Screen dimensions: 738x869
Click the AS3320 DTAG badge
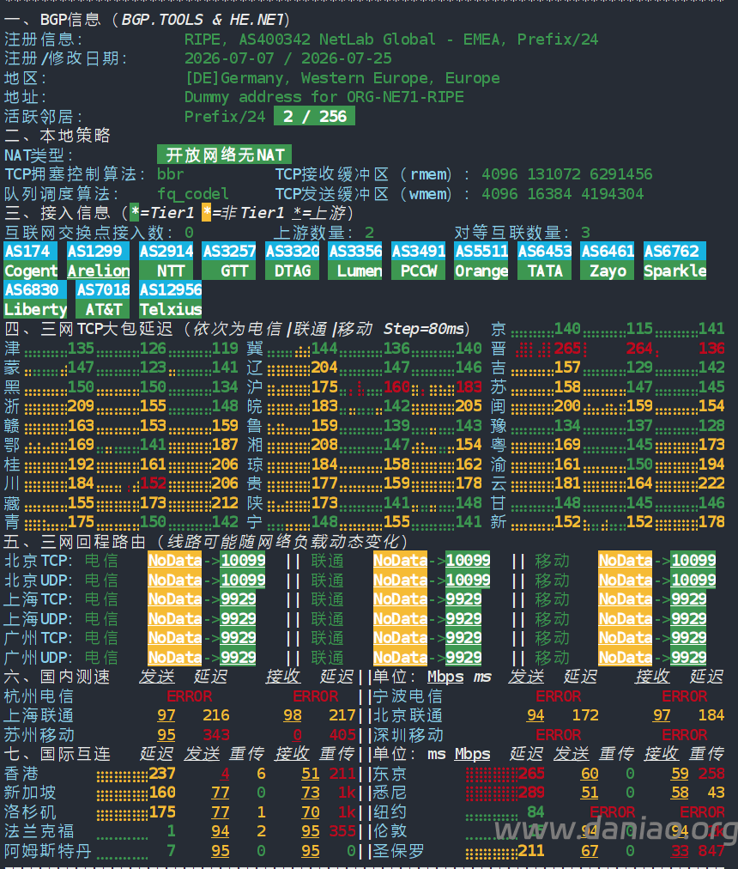tap(292, 260)
